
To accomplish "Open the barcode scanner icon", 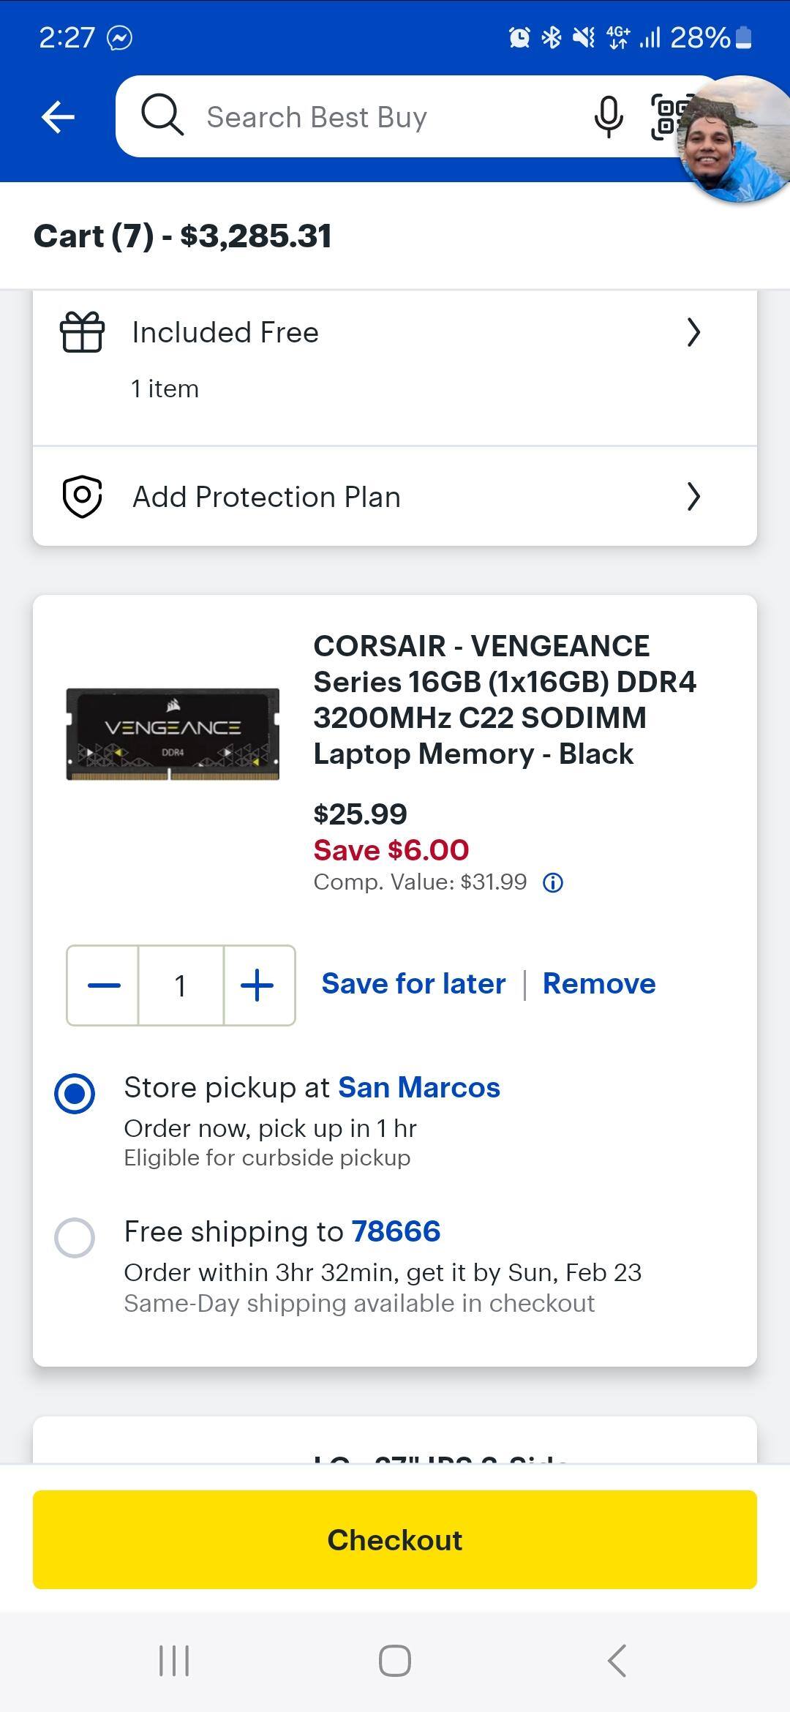I will click(666, 116).
